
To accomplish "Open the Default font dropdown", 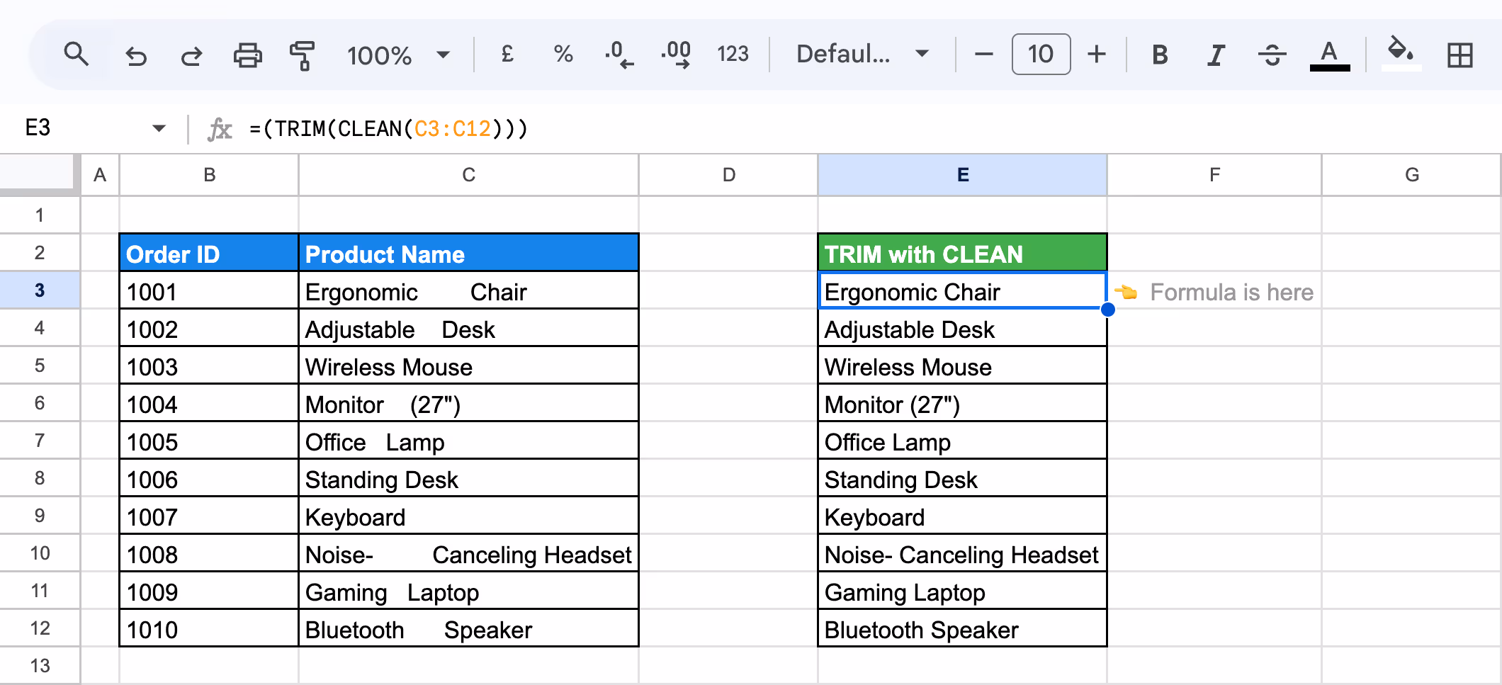I will [x=862, y=54].
